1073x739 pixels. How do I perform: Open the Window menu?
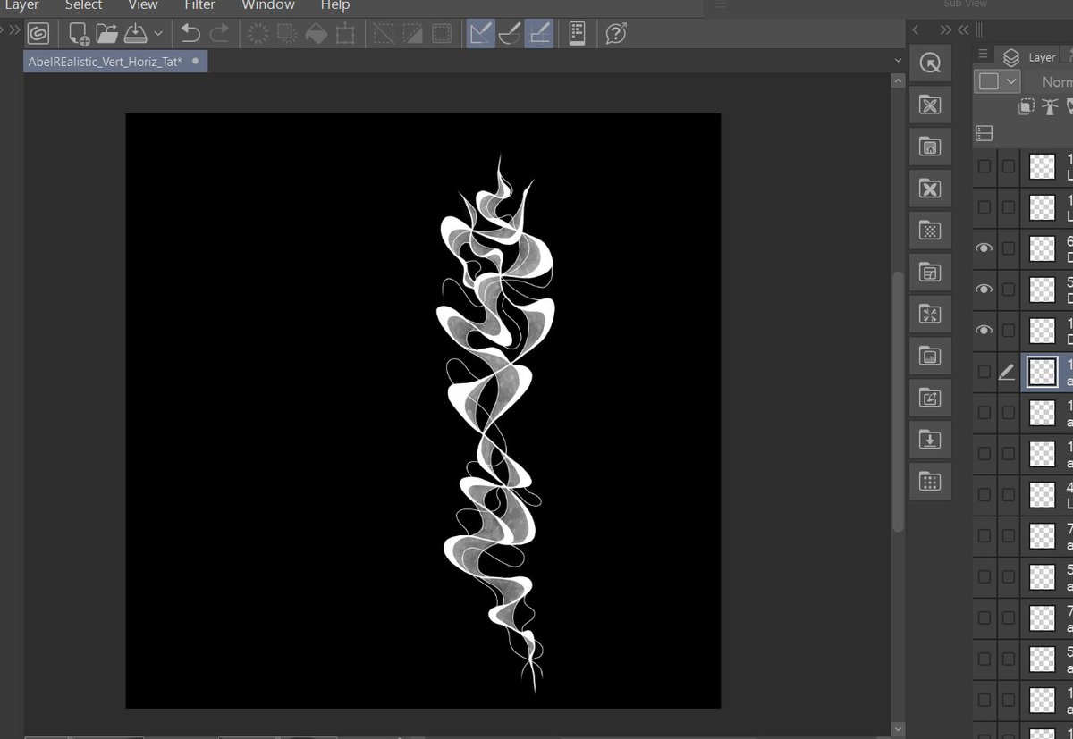coord(268,5)
